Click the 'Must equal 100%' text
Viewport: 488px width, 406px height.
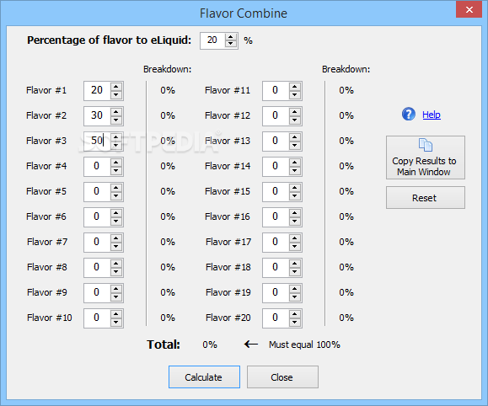pos(304,345)
